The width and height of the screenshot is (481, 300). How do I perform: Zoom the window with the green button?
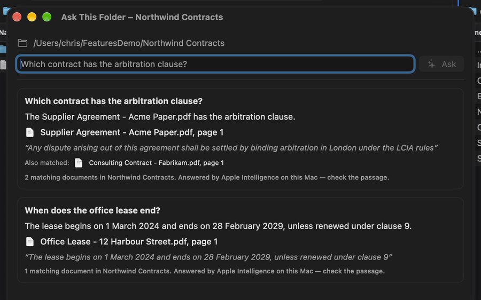coord(47,17)
